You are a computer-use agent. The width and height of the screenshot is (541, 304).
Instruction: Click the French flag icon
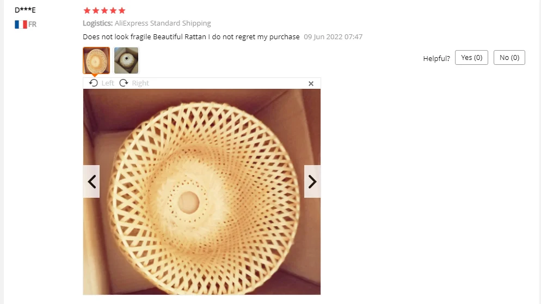[x=21, y=25]
